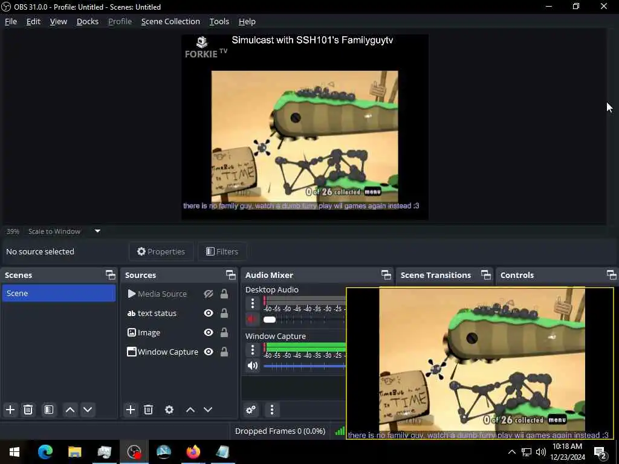Open Microsoft Edge from taskbar

coord(45,452)
